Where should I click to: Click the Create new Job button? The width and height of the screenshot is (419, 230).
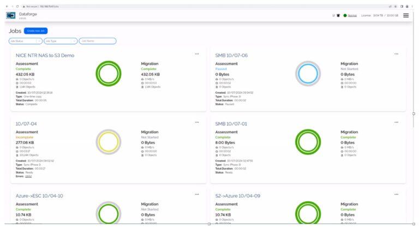pyautogui.click(x=36, y=31)
